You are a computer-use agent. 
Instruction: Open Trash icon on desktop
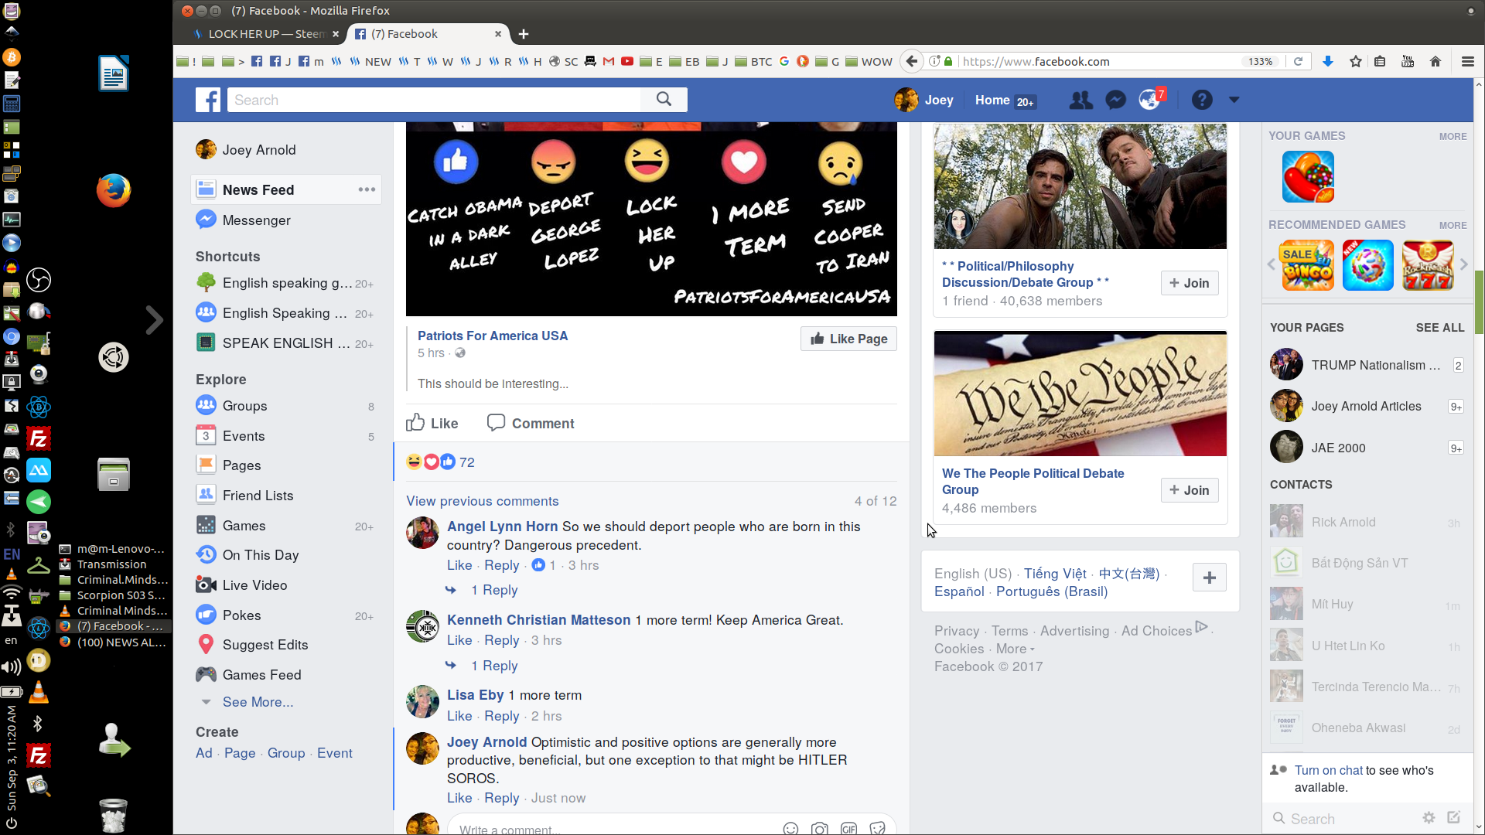click(x=114, y=815)
